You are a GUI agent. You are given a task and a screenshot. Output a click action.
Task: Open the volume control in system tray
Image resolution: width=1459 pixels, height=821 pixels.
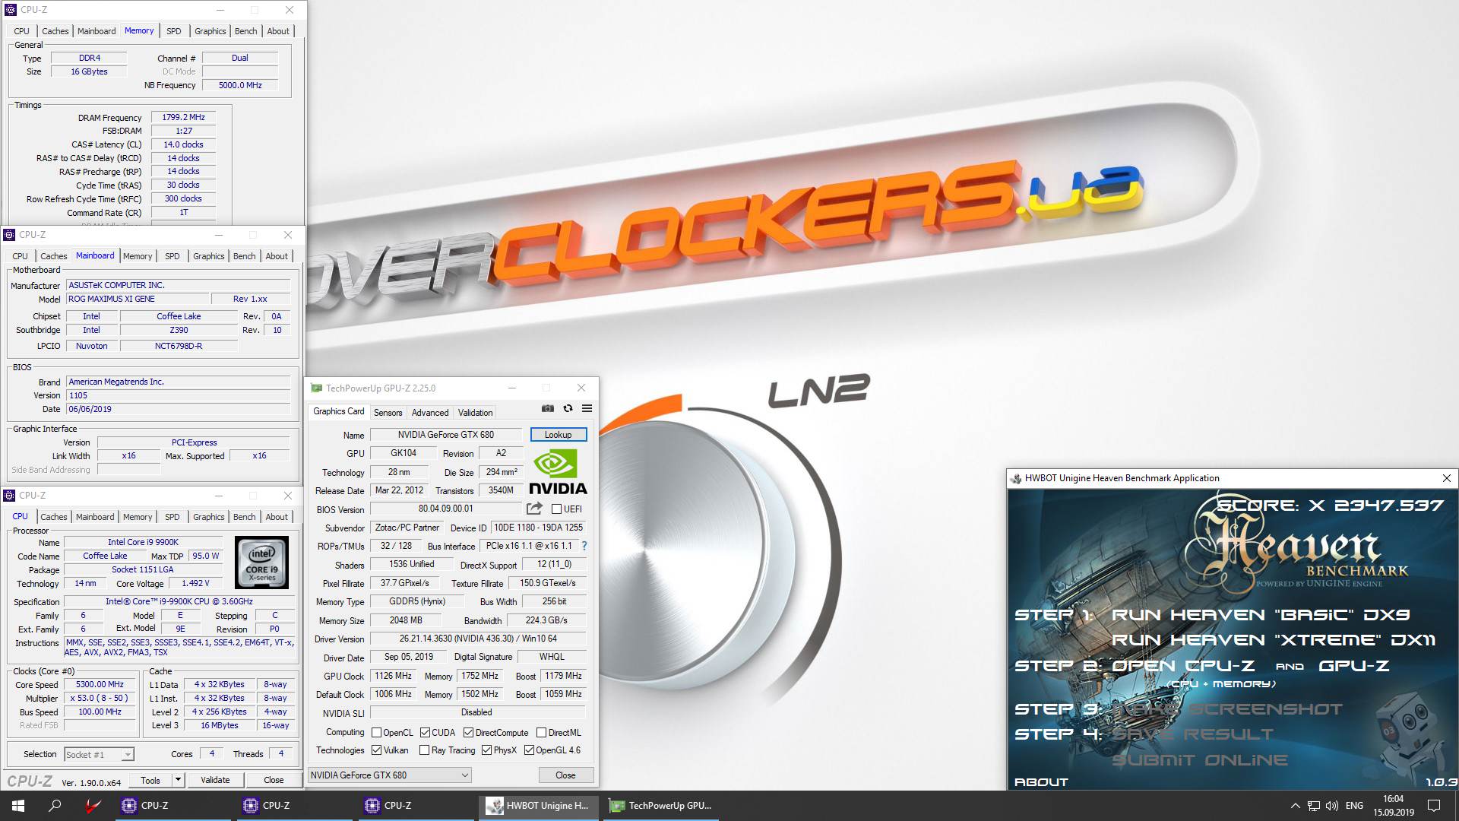pos(1332,806)
